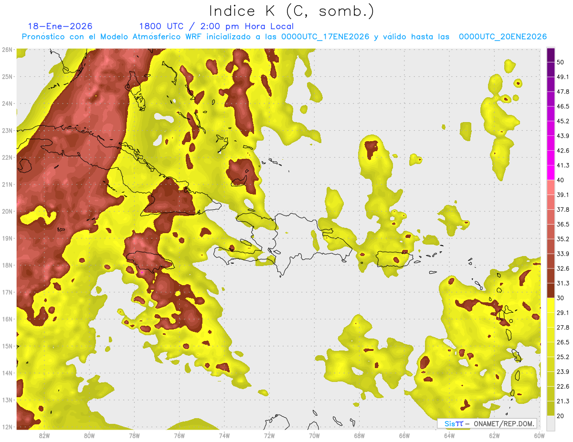Click the legend value '45.2'

pyautogui.click(x=563, y=121)
